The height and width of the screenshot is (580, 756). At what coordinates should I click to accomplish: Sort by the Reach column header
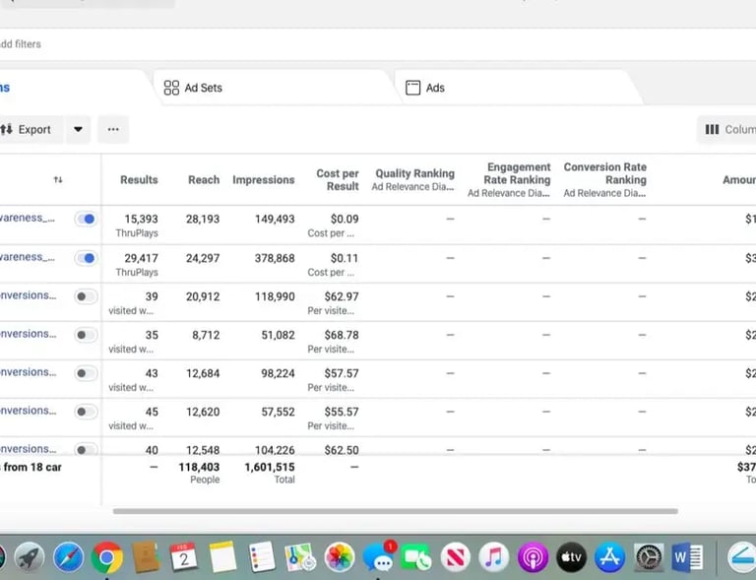pos(204,180)
